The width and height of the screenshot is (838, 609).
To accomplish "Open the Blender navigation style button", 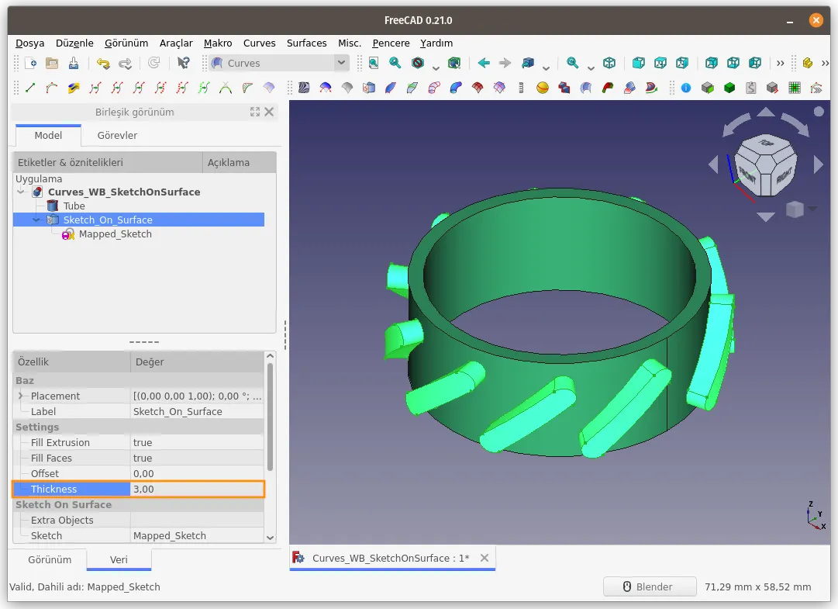I will (x=650, y=587).
